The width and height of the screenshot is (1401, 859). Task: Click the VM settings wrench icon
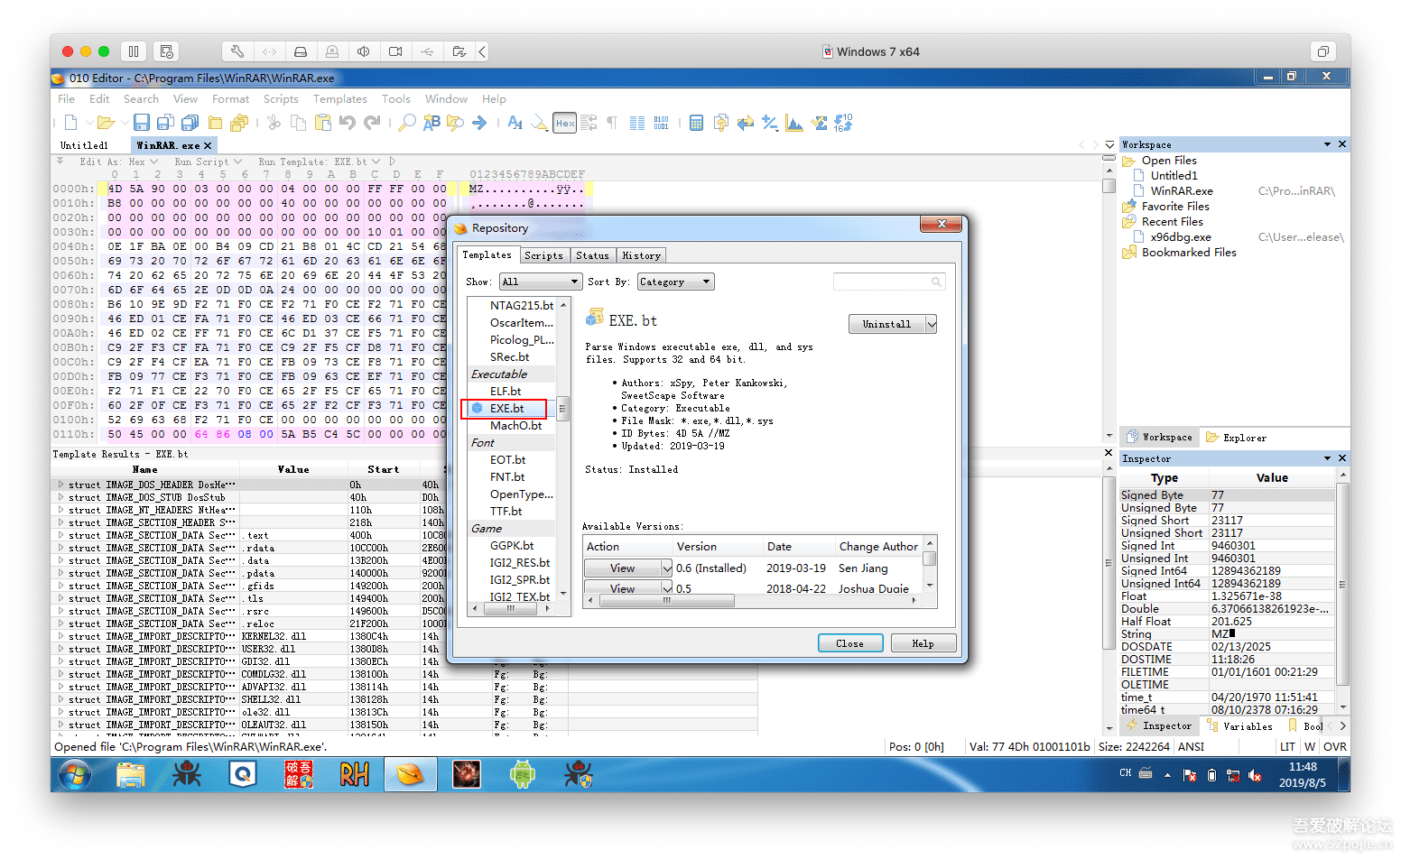click(x=237, y=51)
